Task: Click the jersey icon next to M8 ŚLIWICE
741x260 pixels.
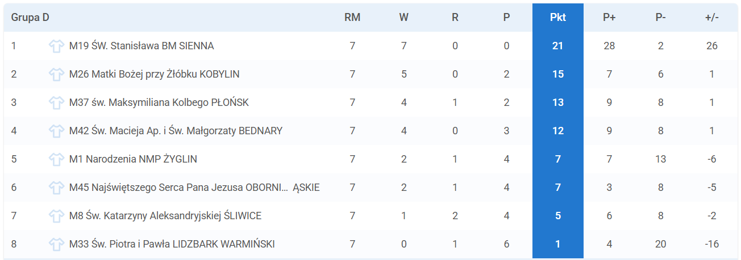Action: (x=56, y=216)
